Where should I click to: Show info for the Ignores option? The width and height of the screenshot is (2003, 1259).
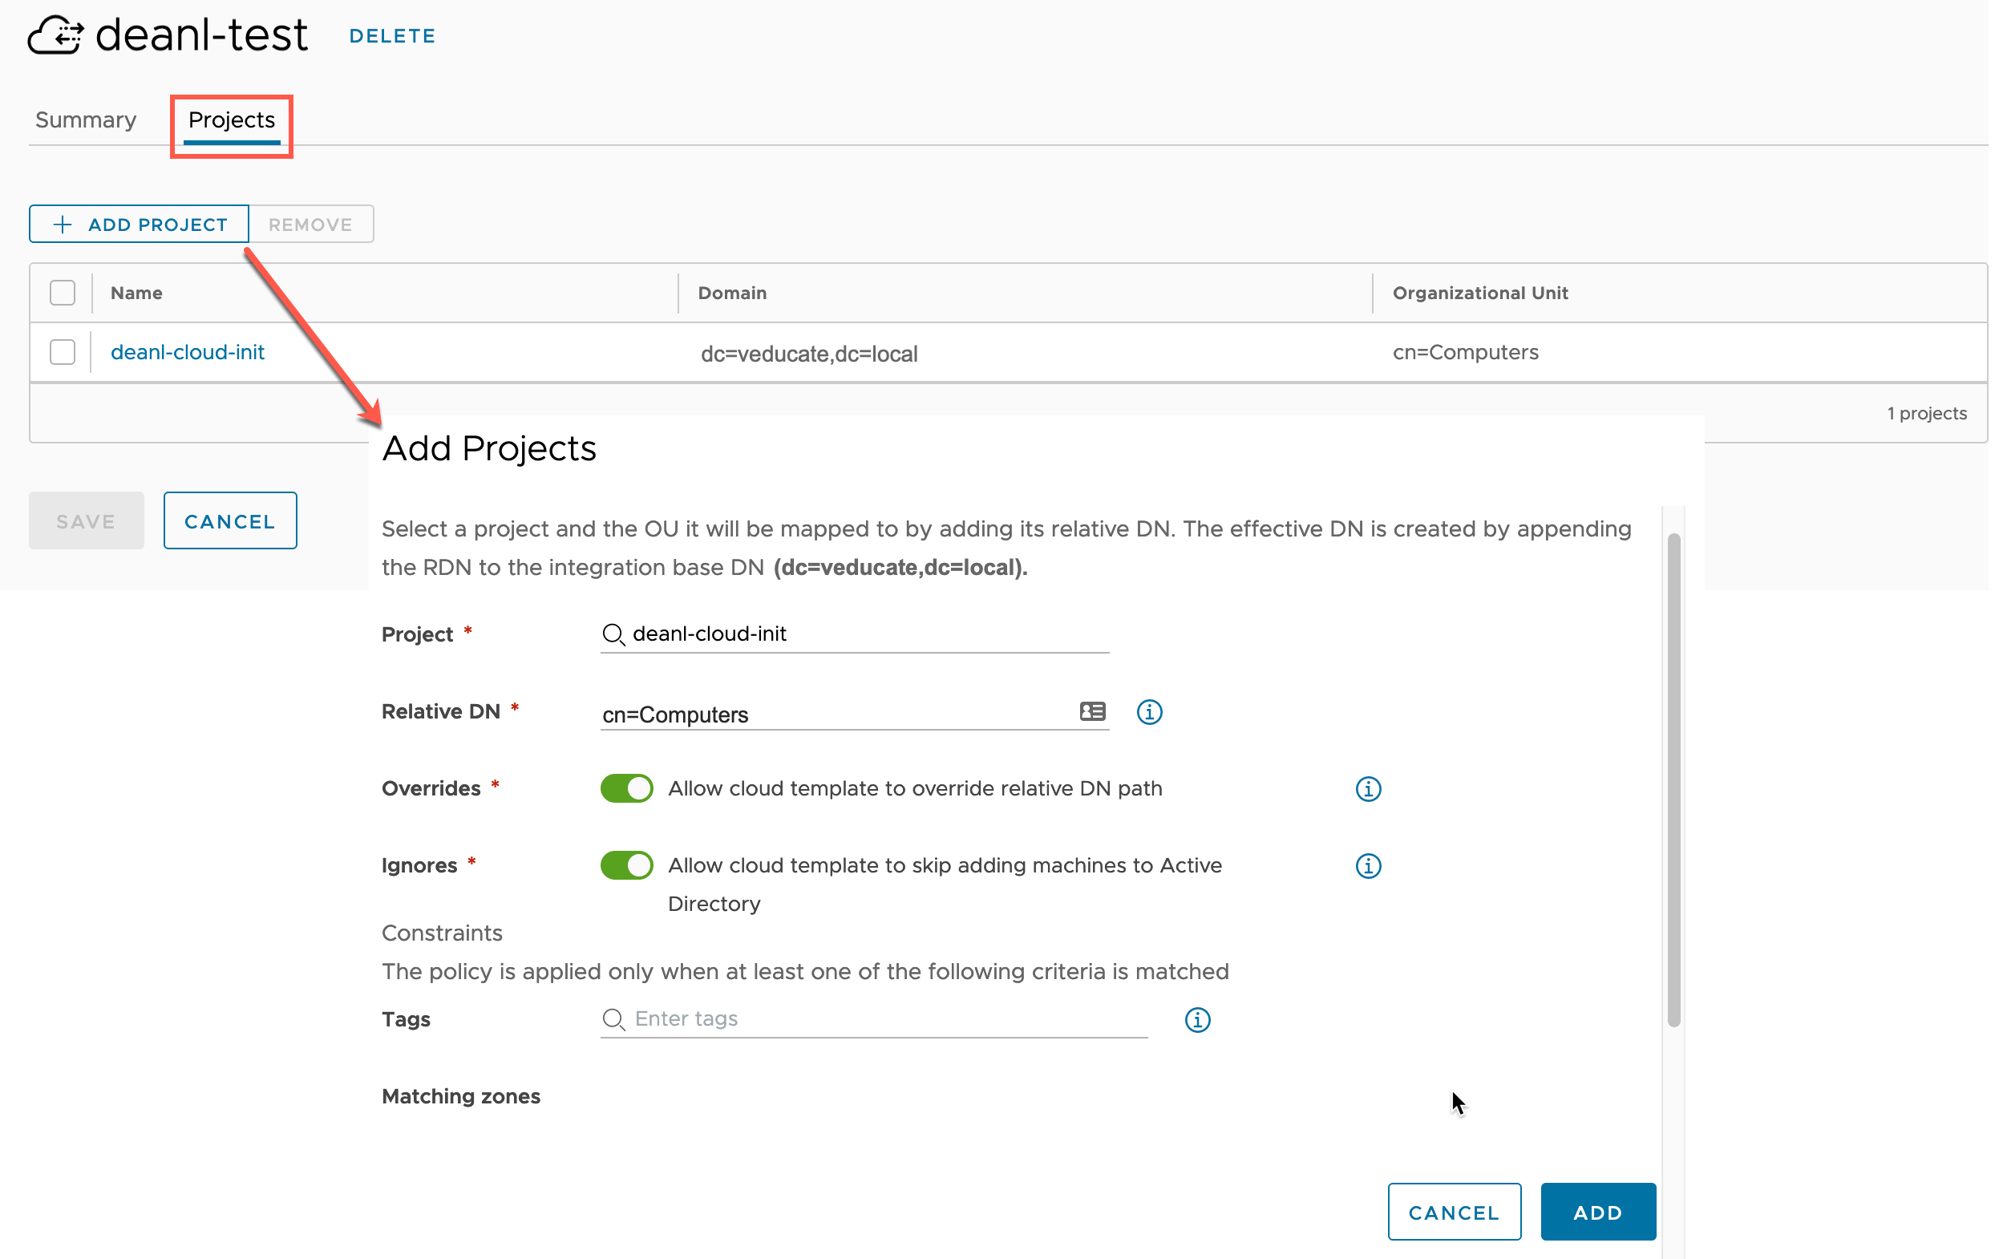(x=1368, y=866)
